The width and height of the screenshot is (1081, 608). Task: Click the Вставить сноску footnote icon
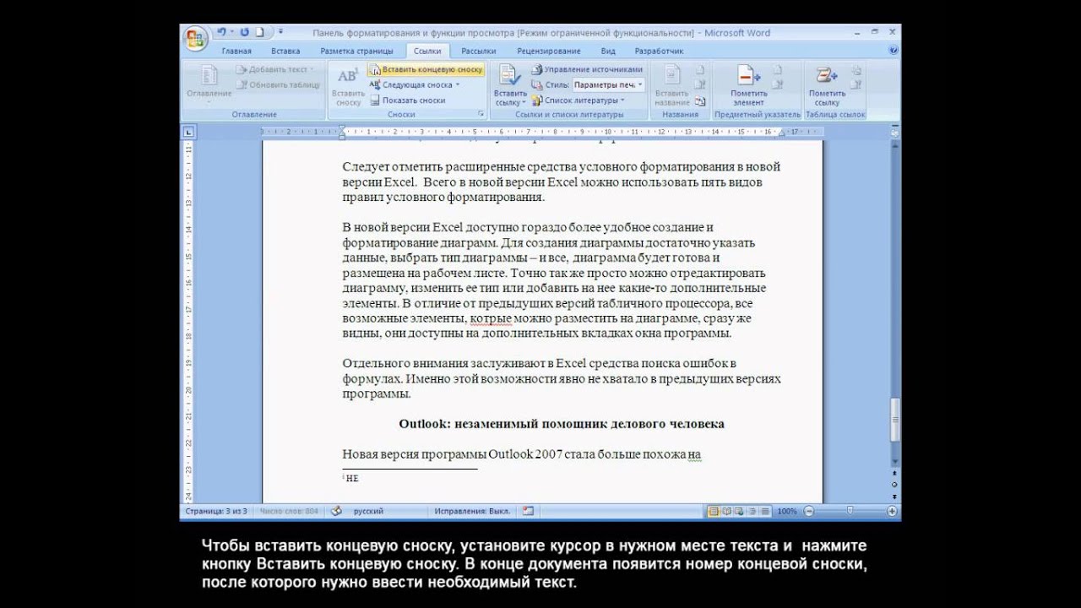348,85
